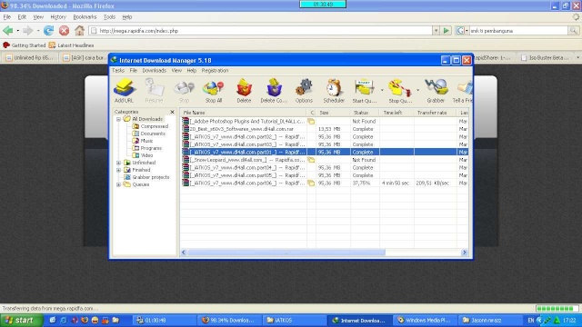This screenshot has width=582, height=327.
Task: Click Firefox Stop loading button
Action: [64, 30]
